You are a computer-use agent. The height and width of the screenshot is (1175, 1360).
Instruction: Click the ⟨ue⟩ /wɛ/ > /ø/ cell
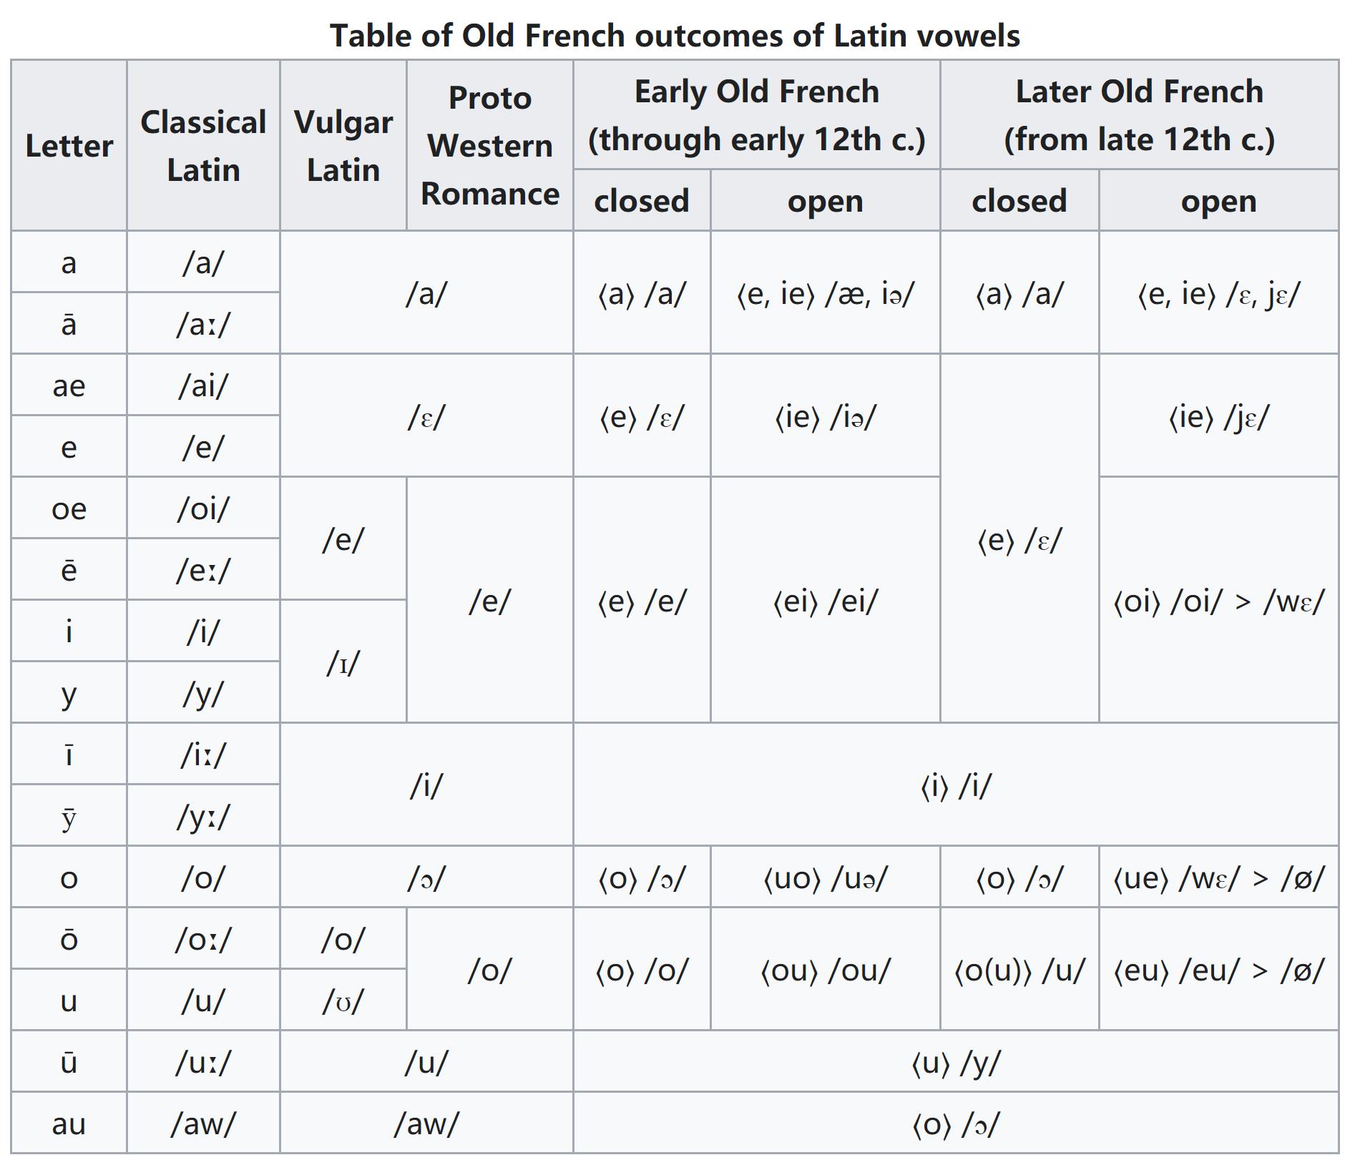pos(1218,877)
